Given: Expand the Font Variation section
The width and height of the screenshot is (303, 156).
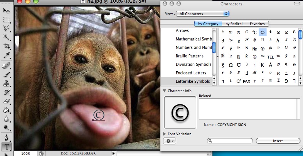Looking at the screenshot, I should 165,134.
